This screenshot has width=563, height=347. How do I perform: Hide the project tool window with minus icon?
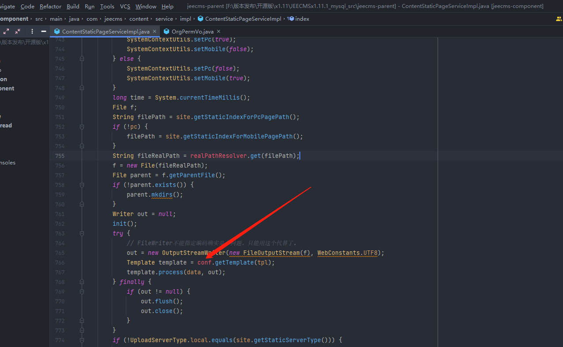(44, 31)
